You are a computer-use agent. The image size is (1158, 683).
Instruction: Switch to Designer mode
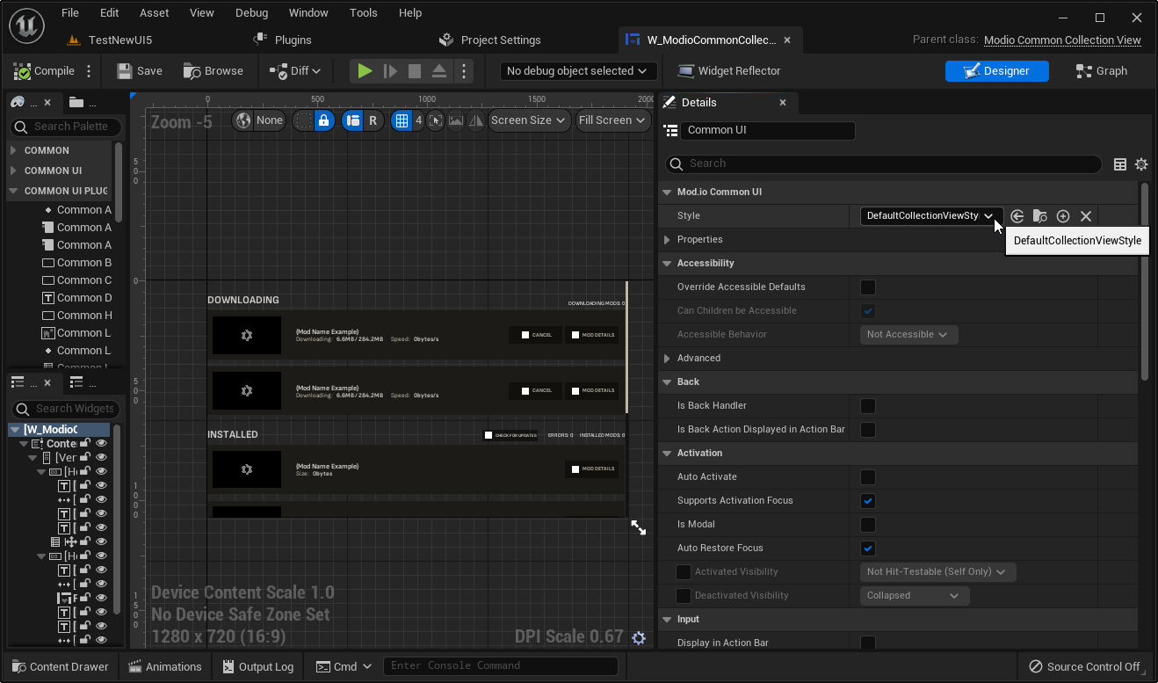point(996,71)
